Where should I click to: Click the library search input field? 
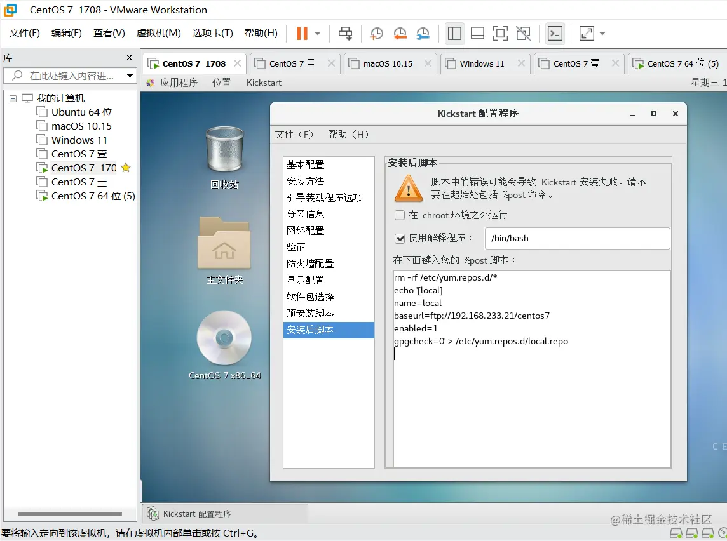click(x=69, y=76)
